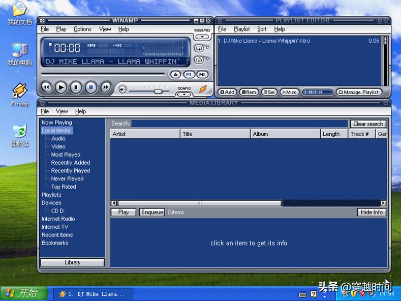Screen dimensions: 401x301
Task: Skip to the next track
Action: 105,87
